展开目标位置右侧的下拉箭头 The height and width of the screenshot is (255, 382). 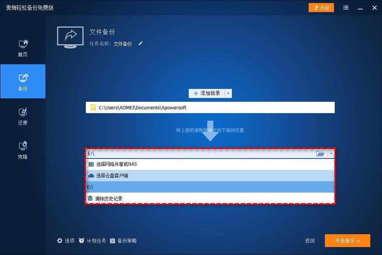(331, 154)
